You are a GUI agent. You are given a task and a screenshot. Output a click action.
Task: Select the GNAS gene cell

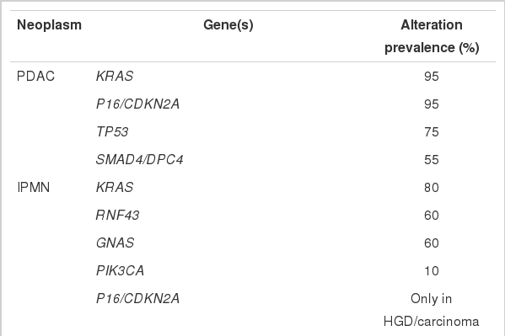tap(115, 243)
